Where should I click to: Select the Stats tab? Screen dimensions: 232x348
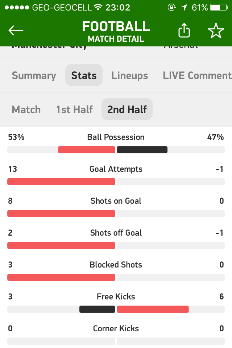(x=84, y=75)
